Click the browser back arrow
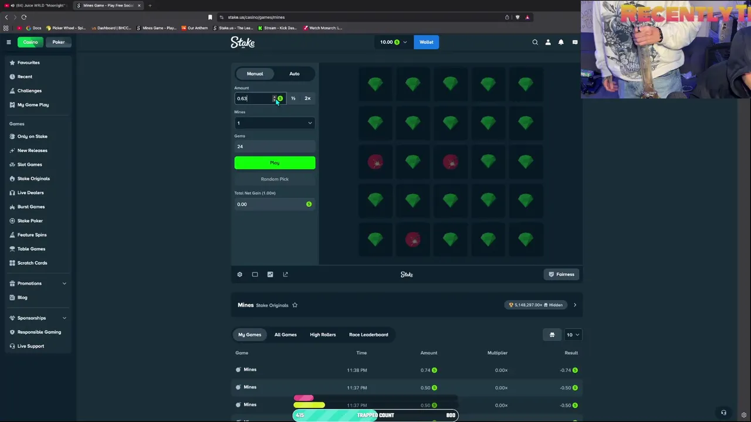Viewport: 751px width, 422px height. [6, 17]
